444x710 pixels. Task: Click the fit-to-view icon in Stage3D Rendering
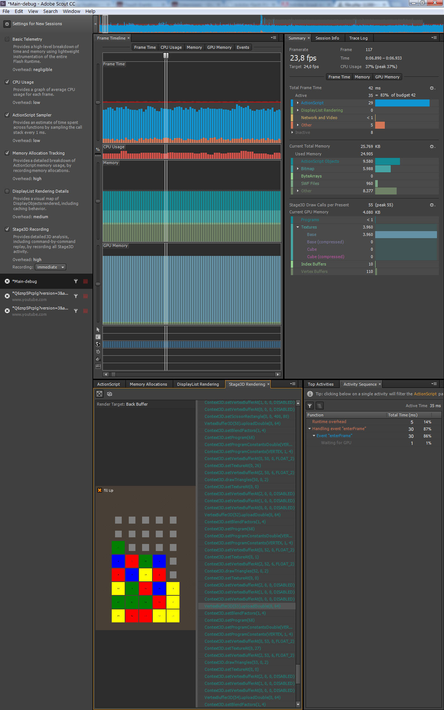point(100,394)
